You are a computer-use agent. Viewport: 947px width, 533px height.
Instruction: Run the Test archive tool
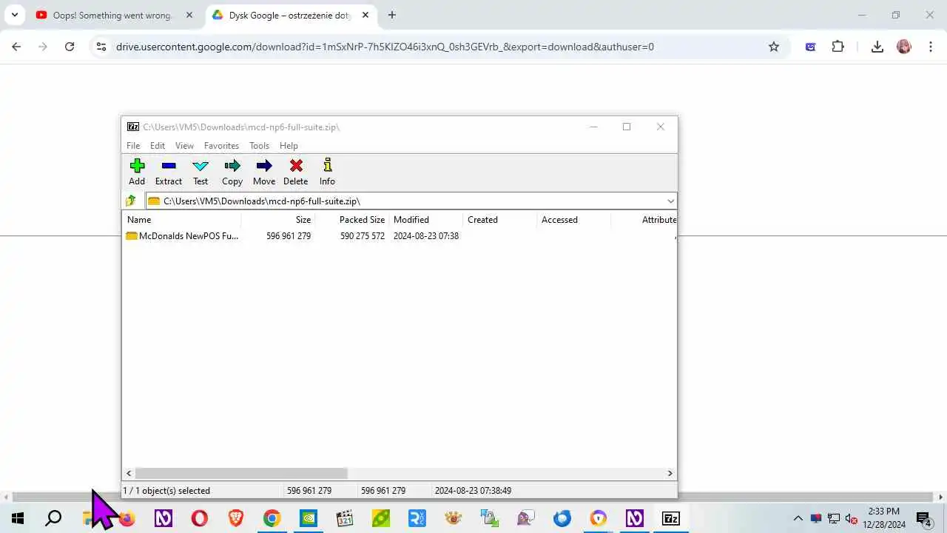[x=200, y=172]
